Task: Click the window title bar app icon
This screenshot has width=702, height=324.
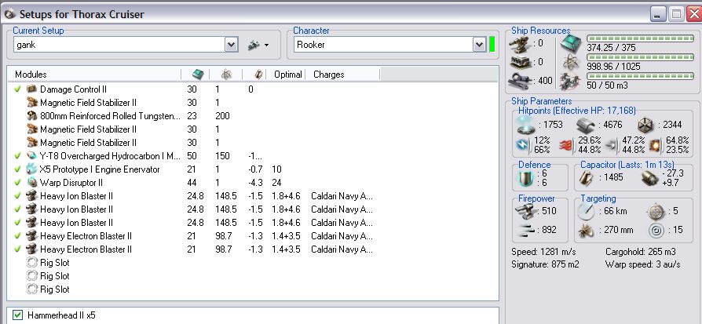Action: point(10,14)
